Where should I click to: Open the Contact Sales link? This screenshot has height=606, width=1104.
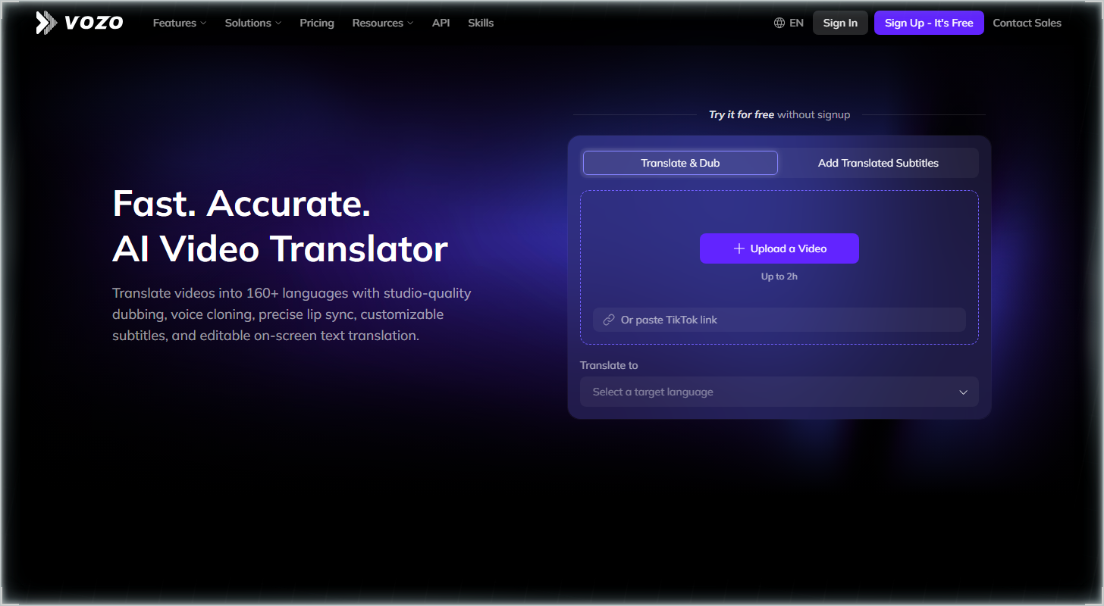[1027, 23]
